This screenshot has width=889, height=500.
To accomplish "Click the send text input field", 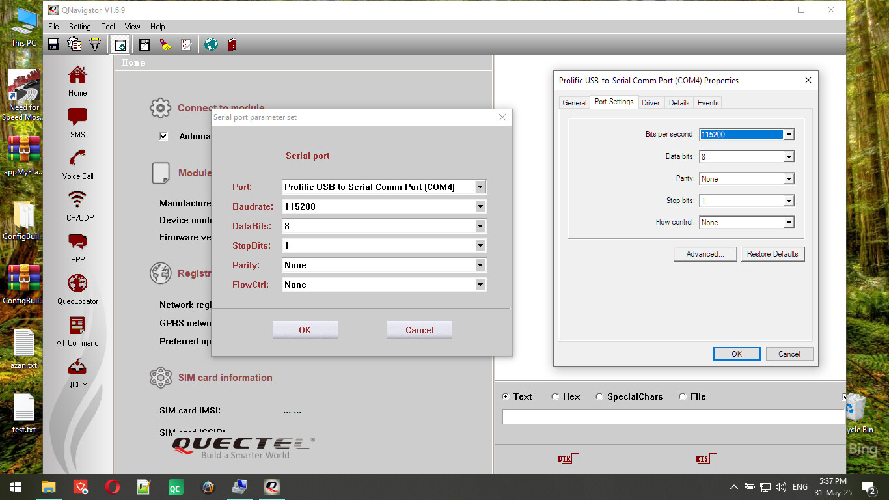I will (673, 417).
